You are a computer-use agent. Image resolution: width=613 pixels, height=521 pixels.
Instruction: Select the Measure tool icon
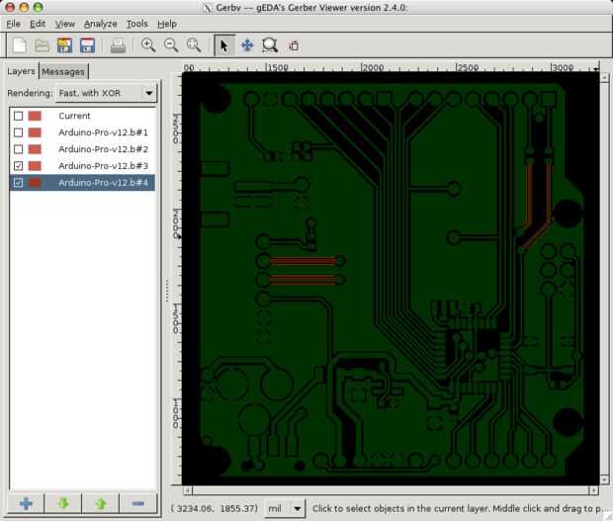(294, 45)
